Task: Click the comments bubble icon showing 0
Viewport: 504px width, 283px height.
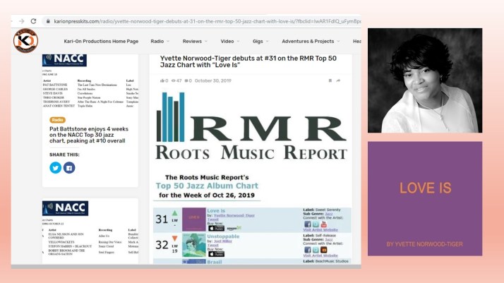Action: (x=186, y=80)
